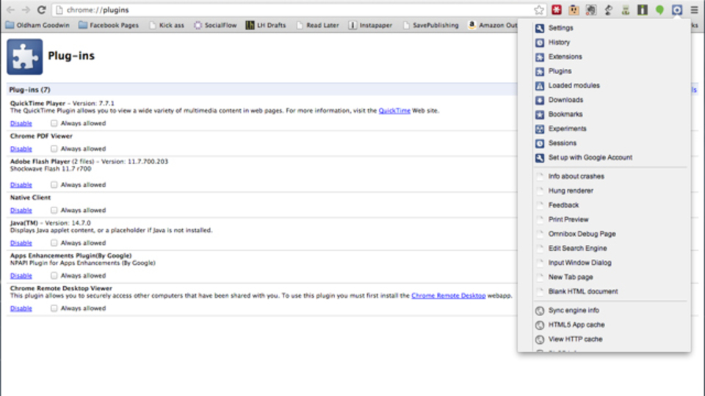Disable the Chrome Remote Desktop Viewer plug-in
705x396 pixels.
21,309
